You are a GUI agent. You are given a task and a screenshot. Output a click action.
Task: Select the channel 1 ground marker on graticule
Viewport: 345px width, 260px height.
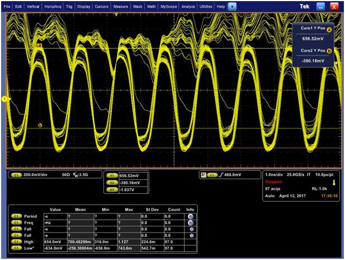click(6, 99)
